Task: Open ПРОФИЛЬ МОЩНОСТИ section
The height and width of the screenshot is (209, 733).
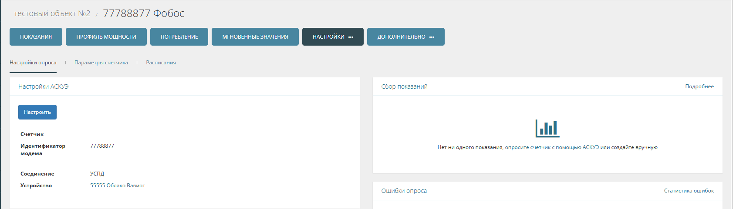Action: 106,37
